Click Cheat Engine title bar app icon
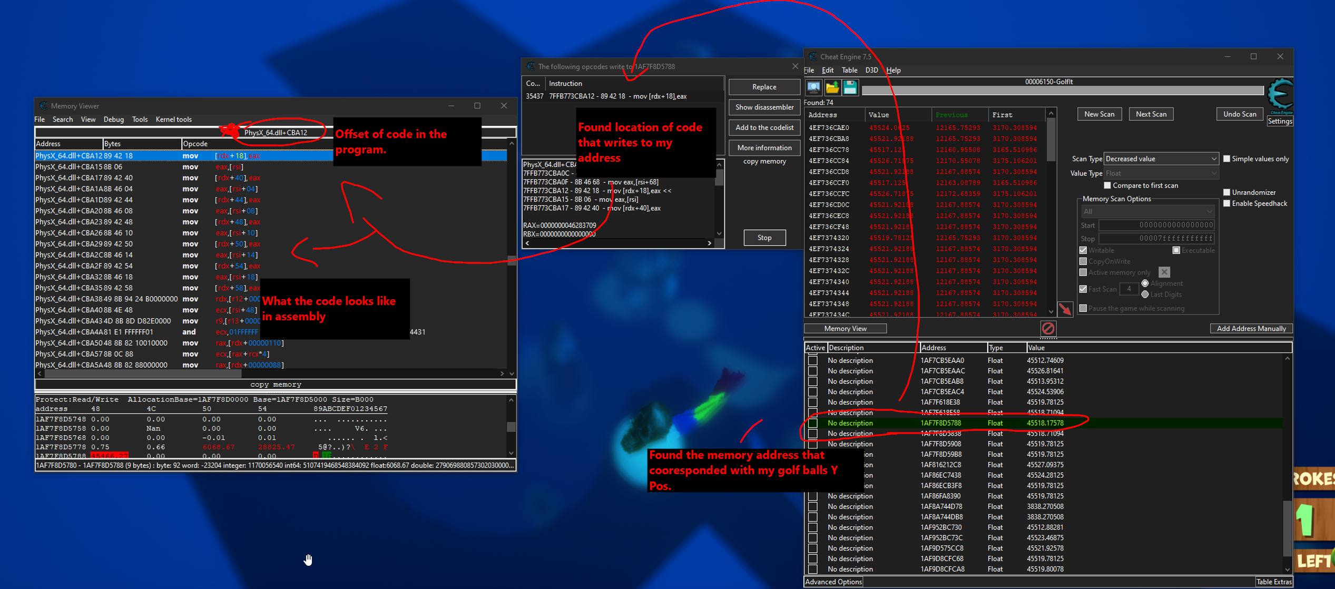This screenshot has width=1335, height=589. (x=813, y=56)
